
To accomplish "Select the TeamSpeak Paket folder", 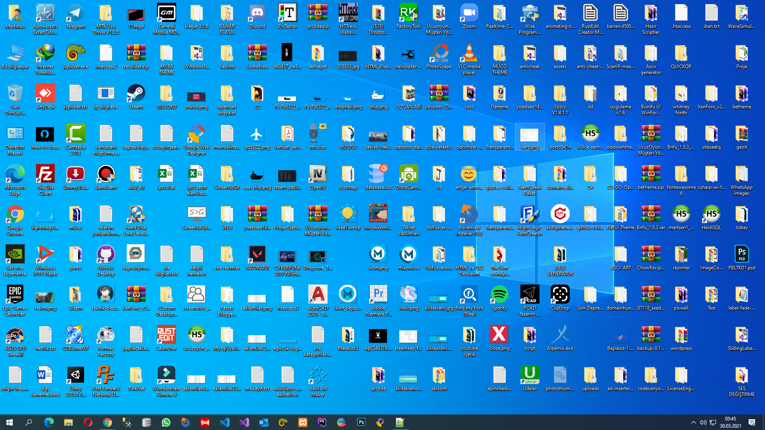I will pyautogui.click(x=530, y=181).
